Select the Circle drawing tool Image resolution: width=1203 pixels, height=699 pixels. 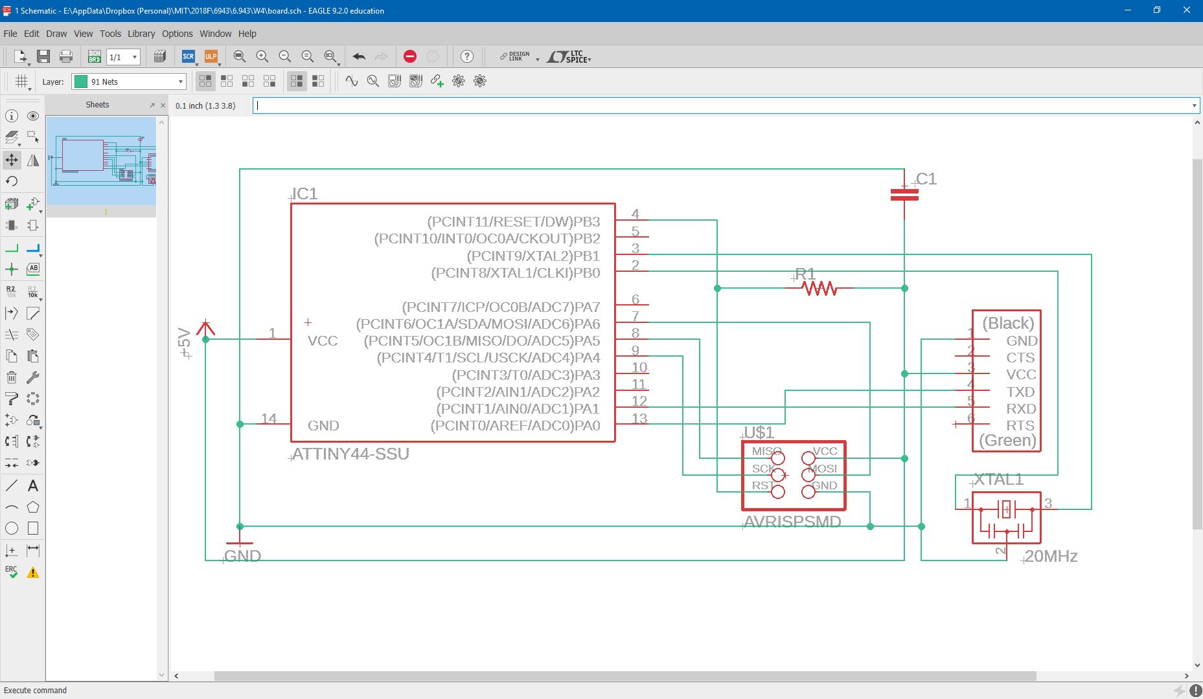(x=12, y=528)
